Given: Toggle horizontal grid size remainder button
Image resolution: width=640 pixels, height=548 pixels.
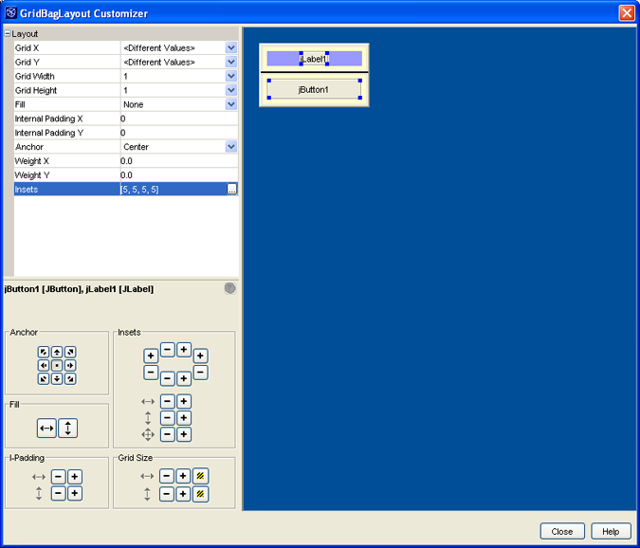Looking at the screenshot, I should point(201,477).
